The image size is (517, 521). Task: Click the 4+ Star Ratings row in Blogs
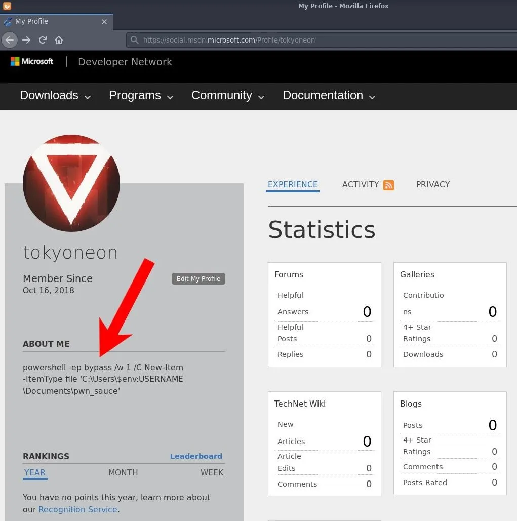[450, 446]
